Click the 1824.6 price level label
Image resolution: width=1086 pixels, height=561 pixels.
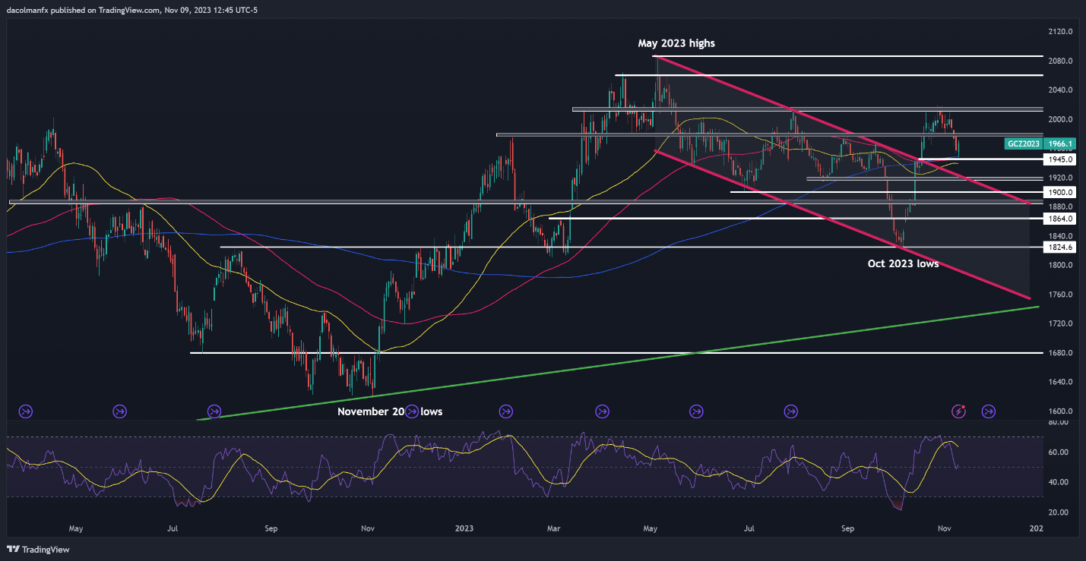point(1059,247)
